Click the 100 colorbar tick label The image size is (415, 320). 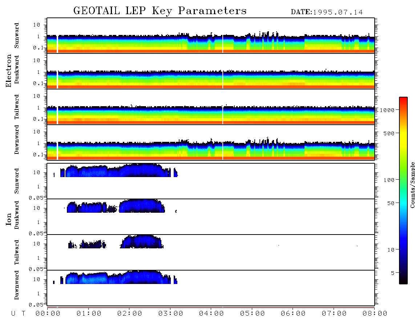click(389, 180)
